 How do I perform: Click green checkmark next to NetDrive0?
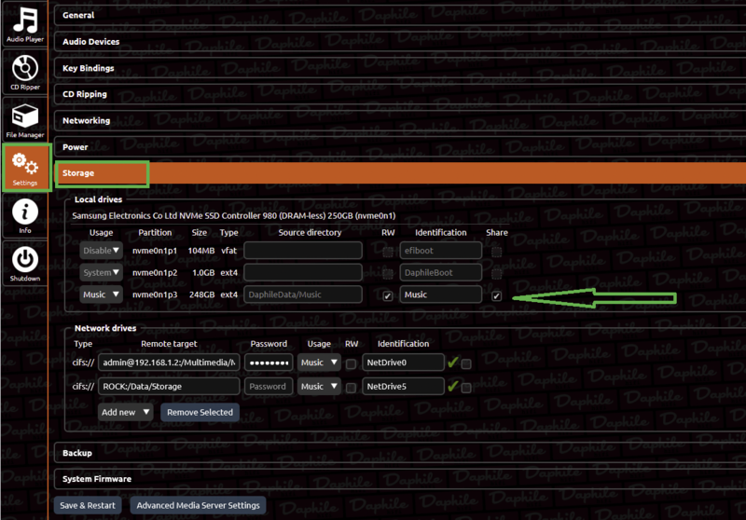(453, 363)
